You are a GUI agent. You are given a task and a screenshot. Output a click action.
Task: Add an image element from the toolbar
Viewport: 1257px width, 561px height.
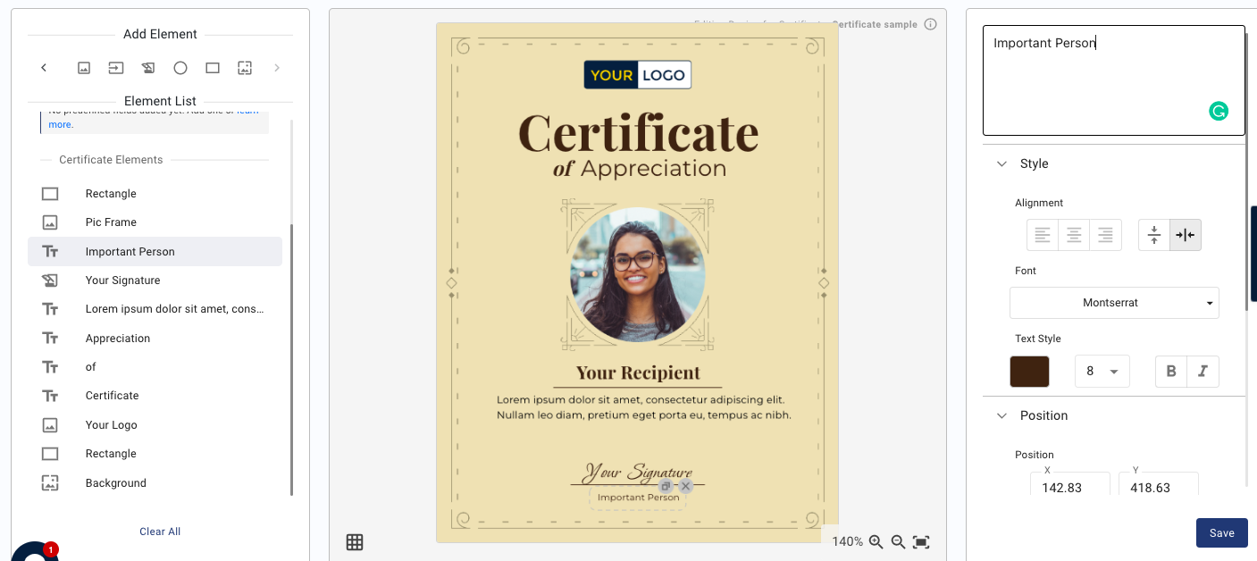coord(84,68)
